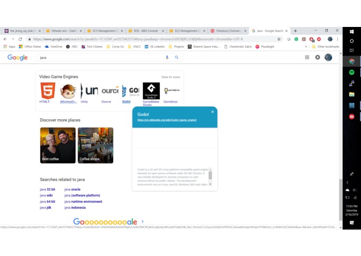The width and height of the screenshot is (361, 256).
Task: Close the Godot info popup
Action: click(212, 112)
